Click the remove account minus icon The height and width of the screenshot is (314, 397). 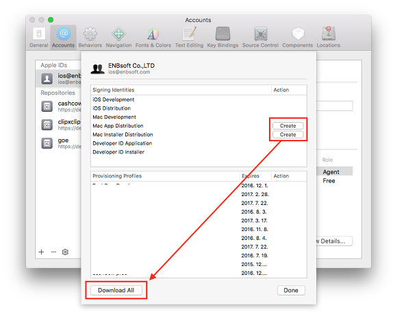[53, 252]
